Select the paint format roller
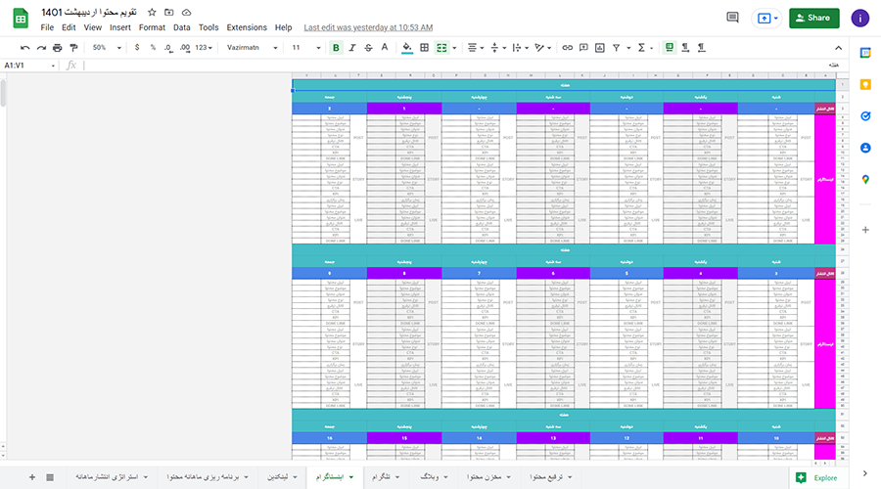This screenshot has width=881, height=489. point(74,47)
